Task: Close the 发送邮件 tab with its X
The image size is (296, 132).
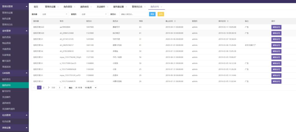Action: 108,7
